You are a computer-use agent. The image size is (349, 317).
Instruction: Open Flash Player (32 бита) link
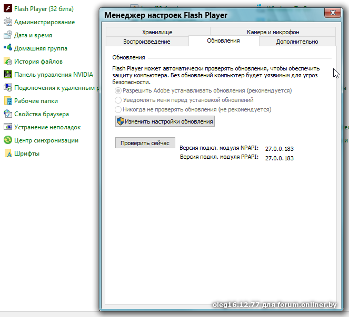(44, 9)
